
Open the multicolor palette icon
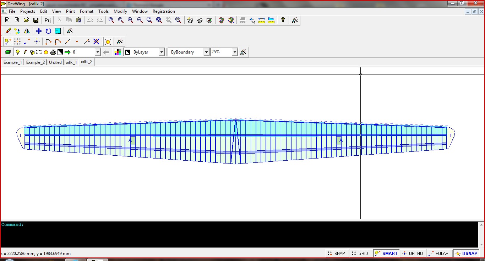click(x=118, y=52)
